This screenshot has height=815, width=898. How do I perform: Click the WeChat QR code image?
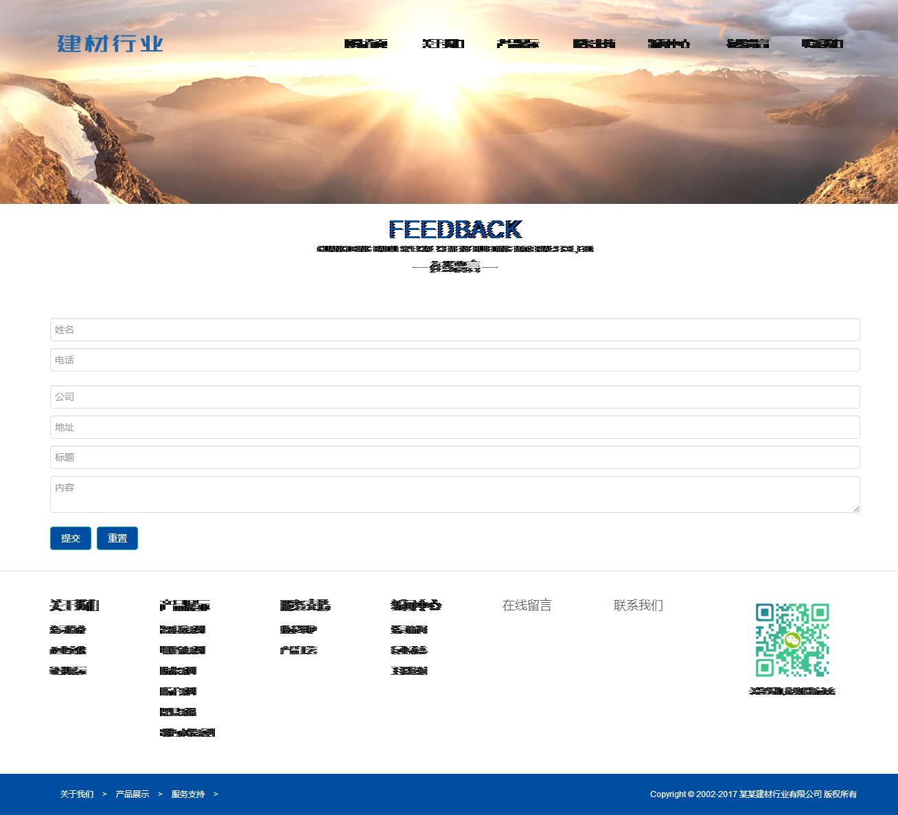(792, 640)
